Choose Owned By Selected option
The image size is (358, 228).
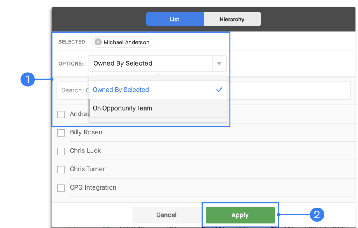click(158, 90)
